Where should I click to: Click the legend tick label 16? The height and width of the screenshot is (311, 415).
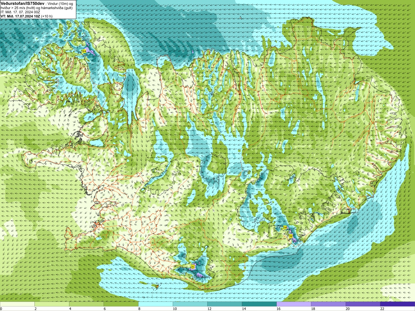[x=279, y=309]
